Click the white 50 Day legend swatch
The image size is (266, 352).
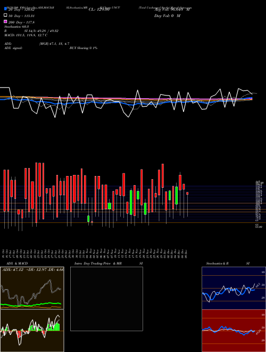click(5, 15)
